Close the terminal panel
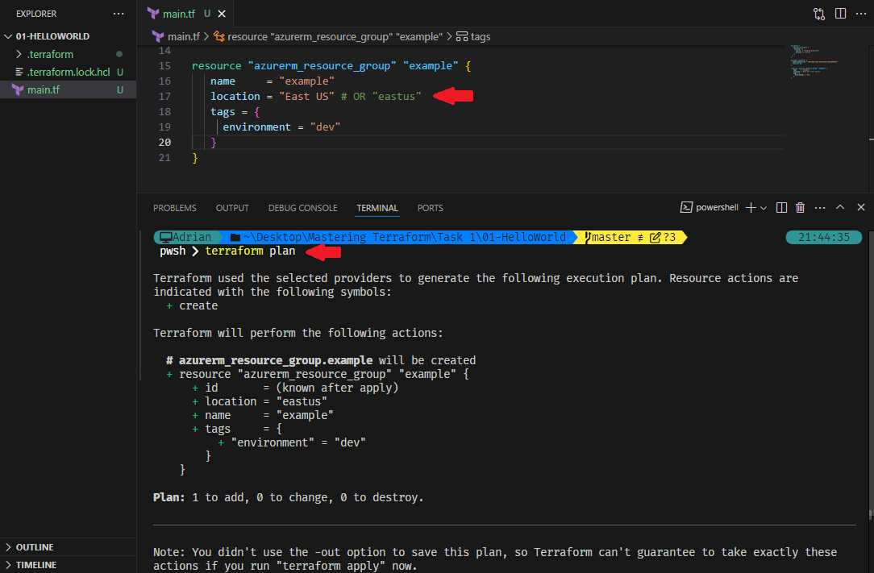 (861, 207)
